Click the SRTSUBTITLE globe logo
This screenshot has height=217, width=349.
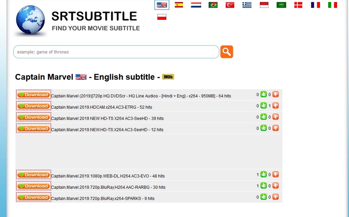point(30,20)
